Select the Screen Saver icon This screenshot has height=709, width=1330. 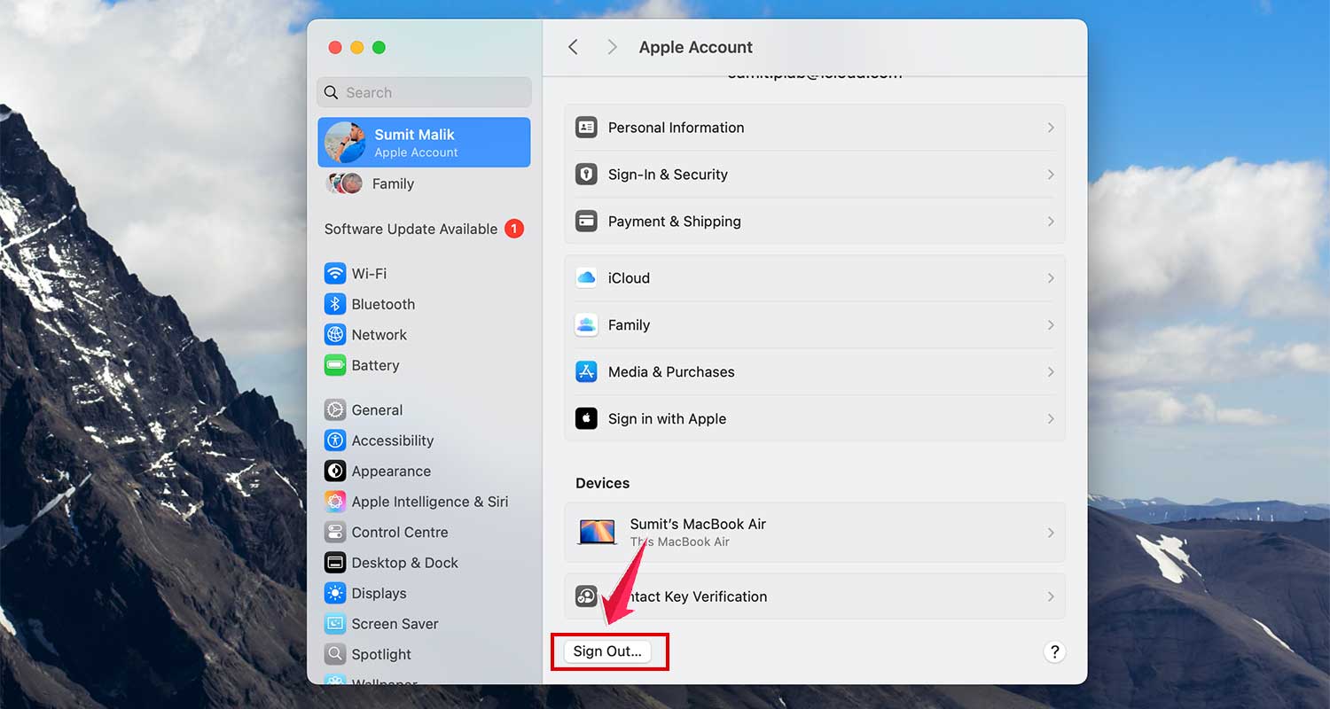[335, 623]
